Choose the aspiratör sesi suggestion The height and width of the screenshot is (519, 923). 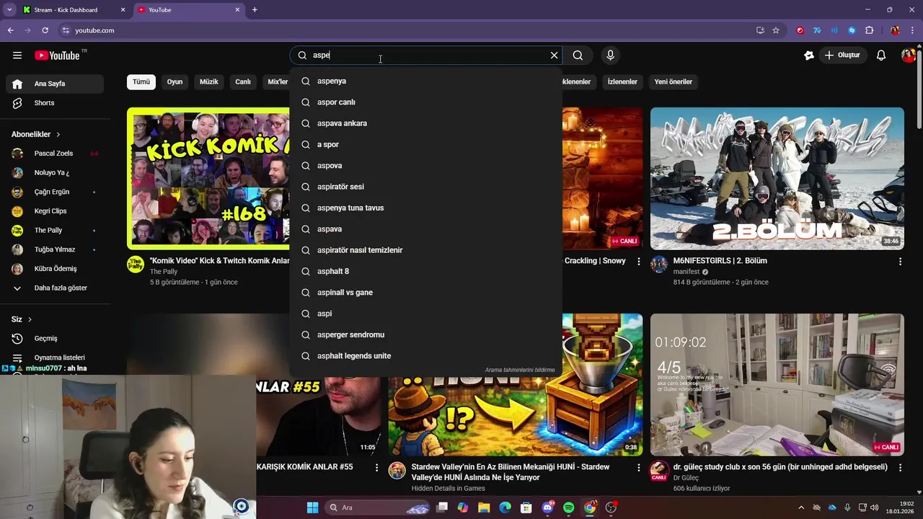click(426, 187)
